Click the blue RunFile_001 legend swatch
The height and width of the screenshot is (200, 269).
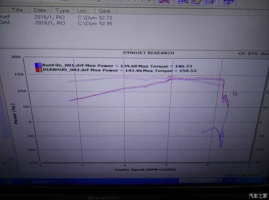pyautogui.click(x=38, y=65)
